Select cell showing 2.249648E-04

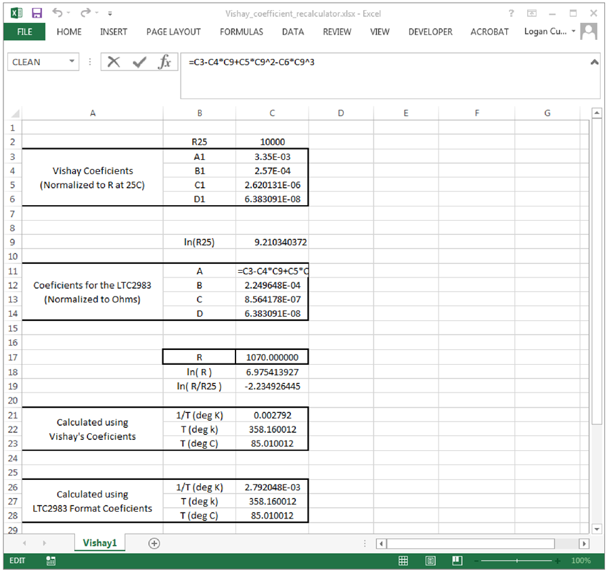click(272, 285)
